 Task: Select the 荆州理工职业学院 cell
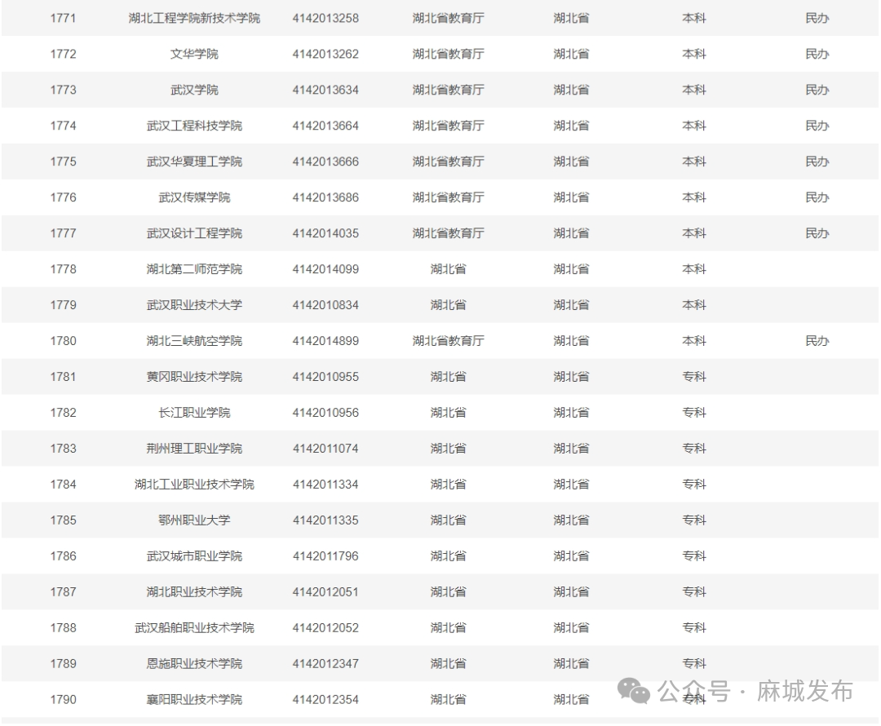point(194,449)
